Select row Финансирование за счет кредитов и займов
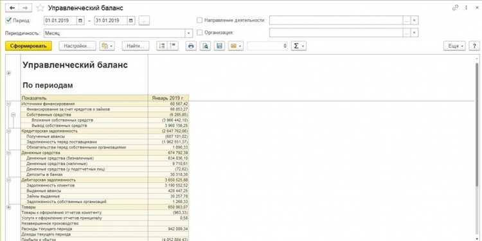This screenshot has height=241, width=482. click(105, 109)
